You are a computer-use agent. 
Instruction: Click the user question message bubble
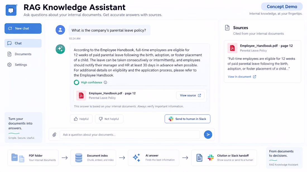coord(109,30)
